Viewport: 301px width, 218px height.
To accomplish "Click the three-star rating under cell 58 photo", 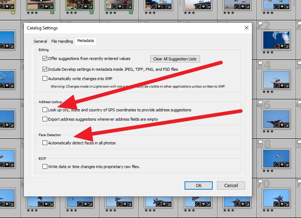I will click(268, 171).
